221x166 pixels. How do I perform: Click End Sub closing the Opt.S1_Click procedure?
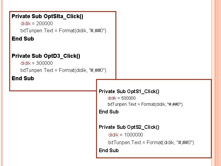(109, 112)
